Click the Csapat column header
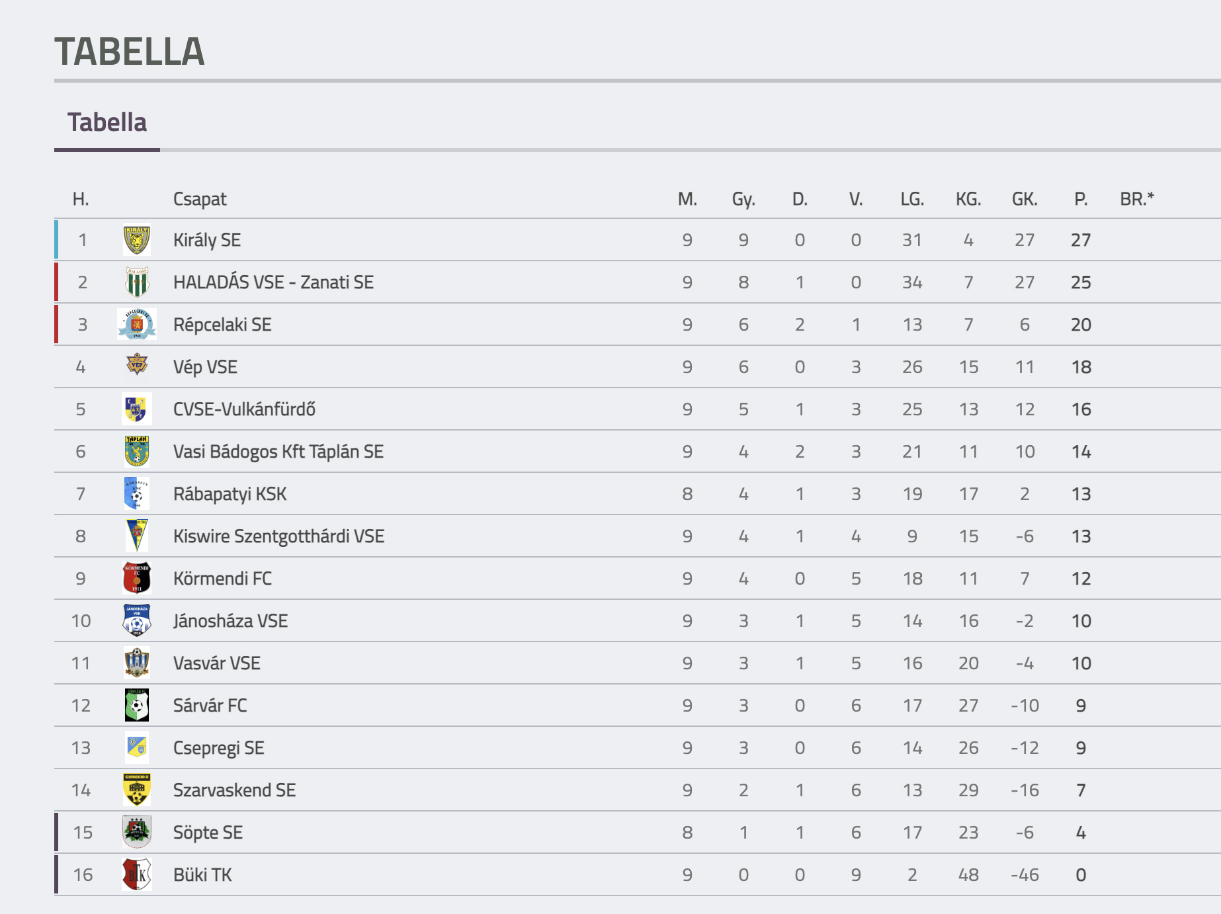 (x=200, y=199)
